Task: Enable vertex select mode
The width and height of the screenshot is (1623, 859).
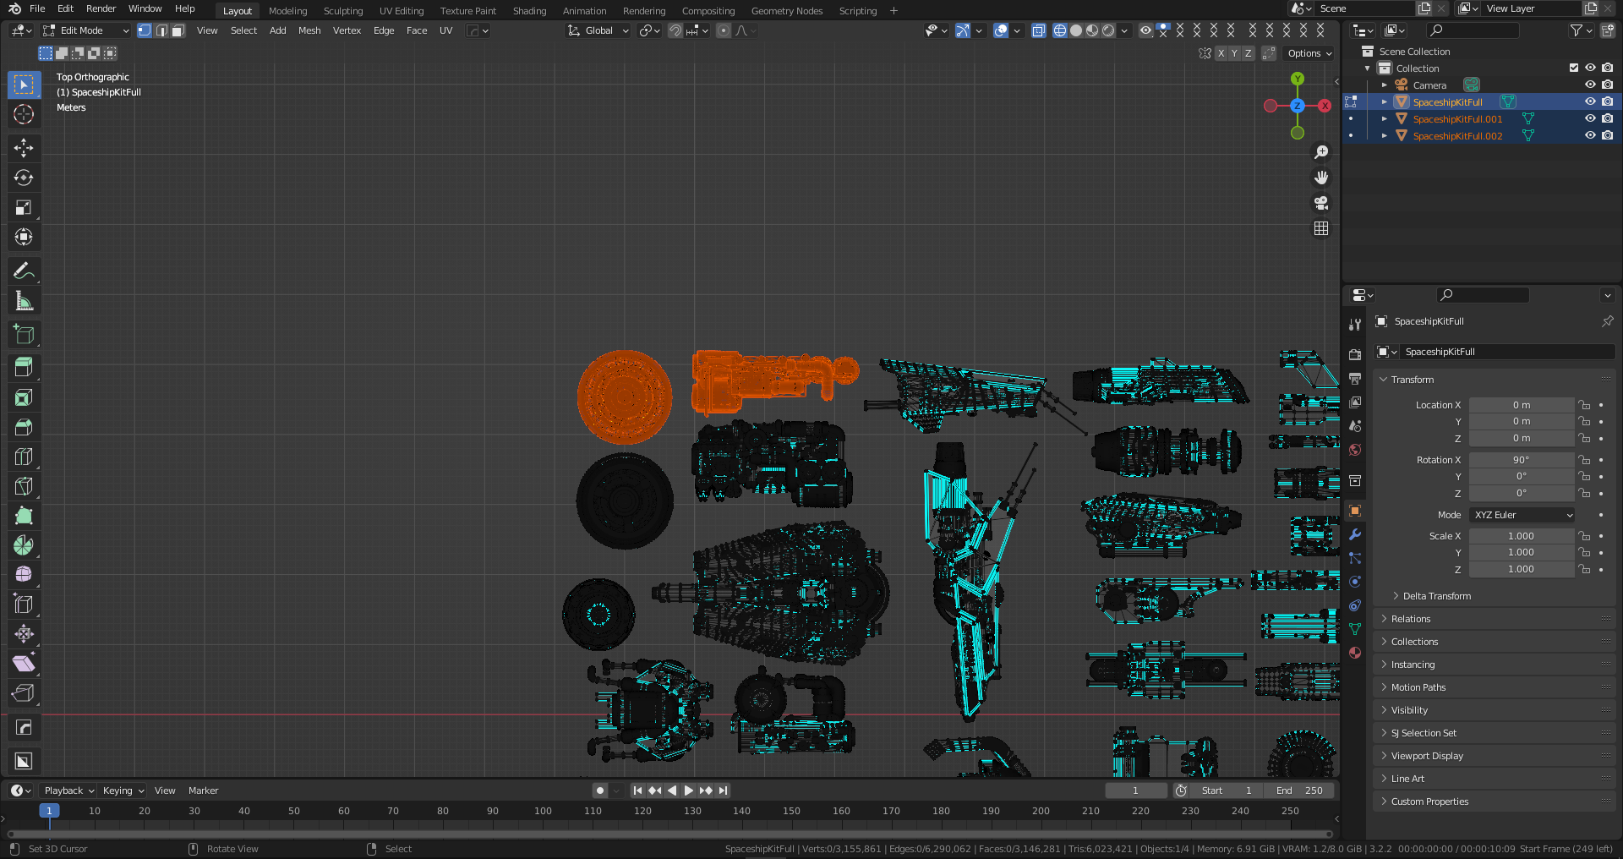Action: point(145,30)
